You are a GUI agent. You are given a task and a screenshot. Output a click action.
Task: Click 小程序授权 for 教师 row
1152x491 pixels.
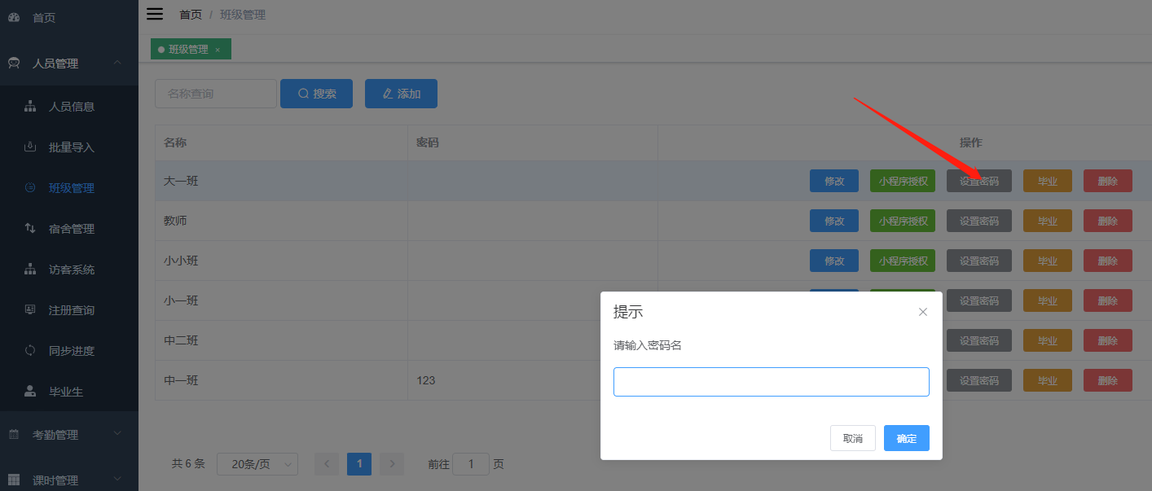pyautogui.click(x=902, y=220)
